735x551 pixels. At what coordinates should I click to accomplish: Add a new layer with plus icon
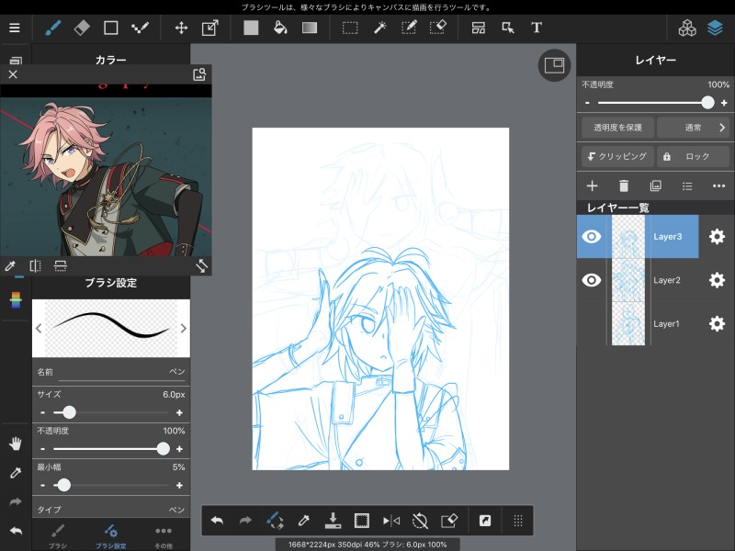(x=593, y=186)
